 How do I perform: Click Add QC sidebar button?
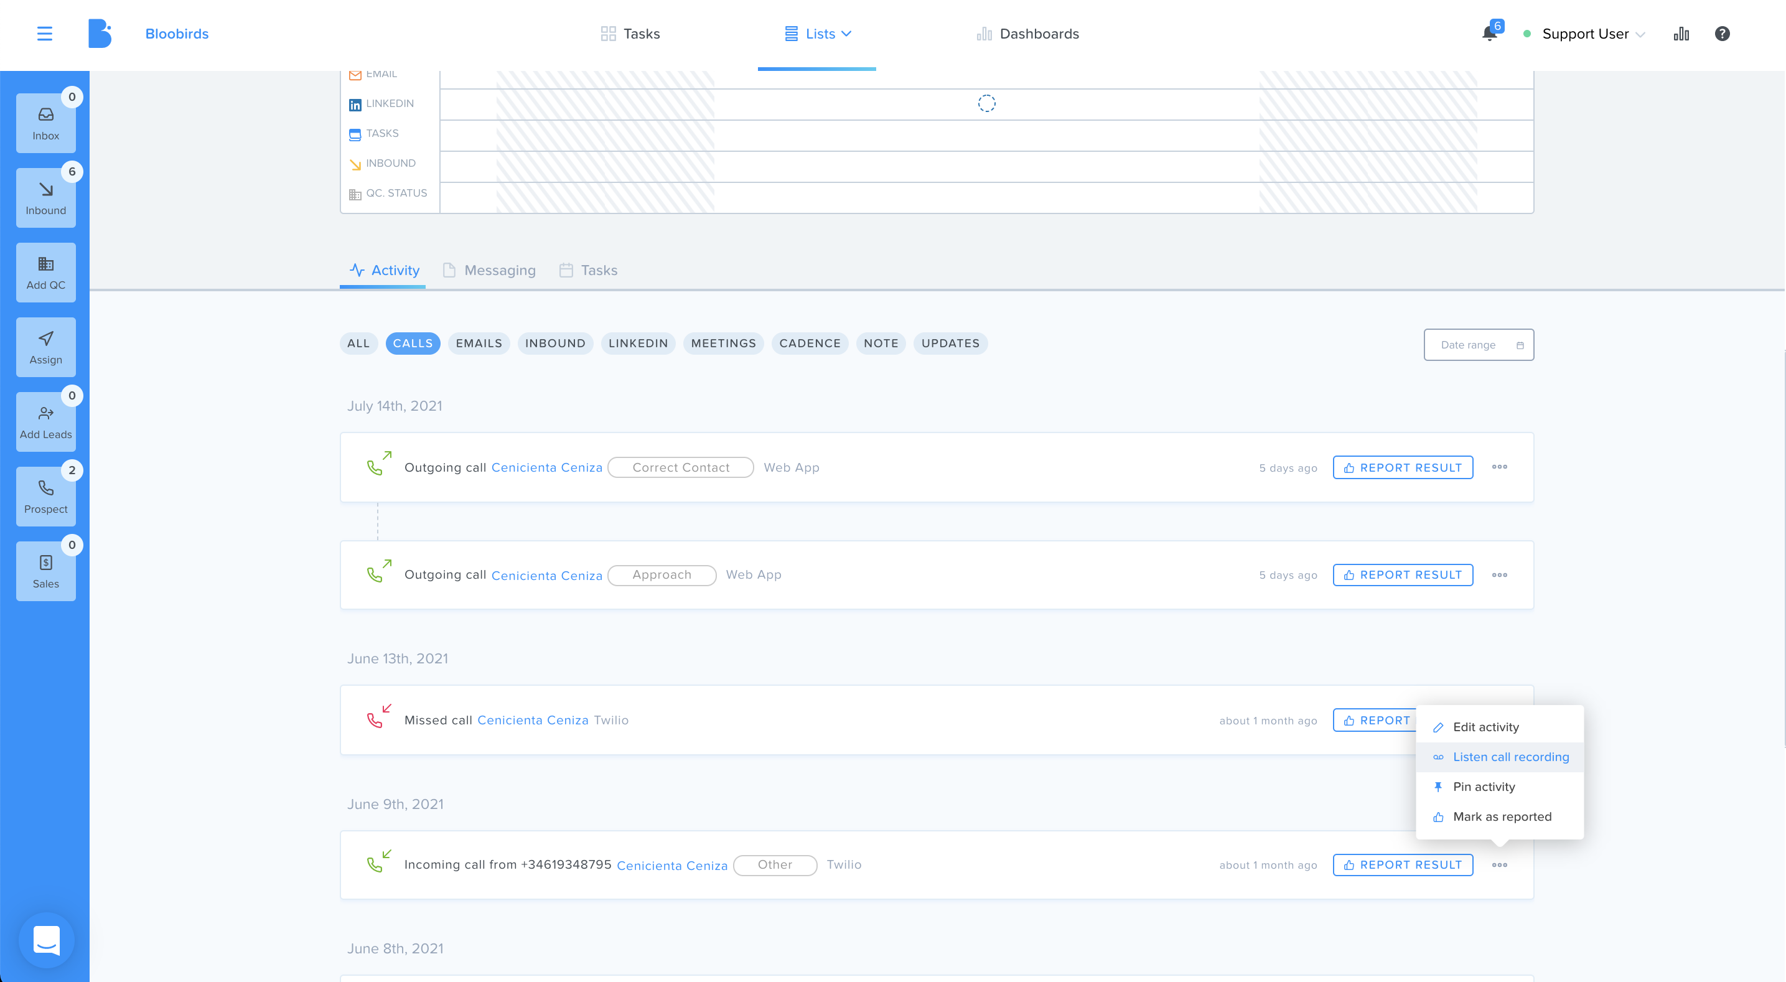[46, 273]
